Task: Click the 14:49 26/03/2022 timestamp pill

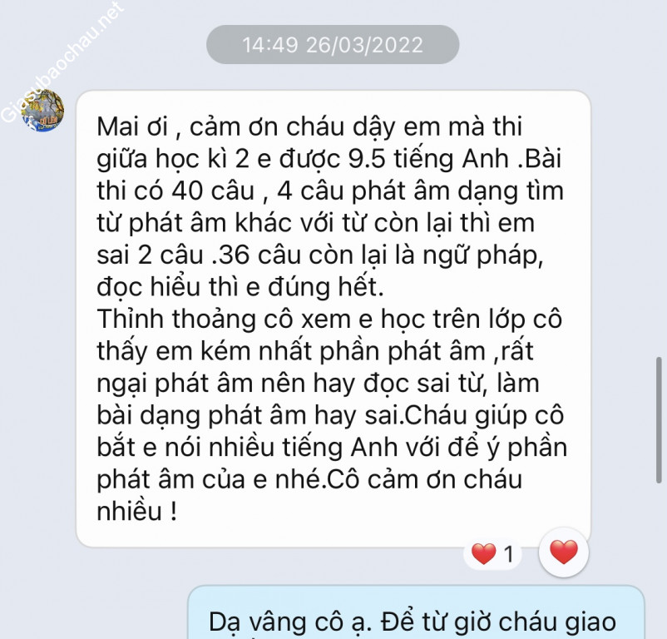Action: click(x=333, y=45)
